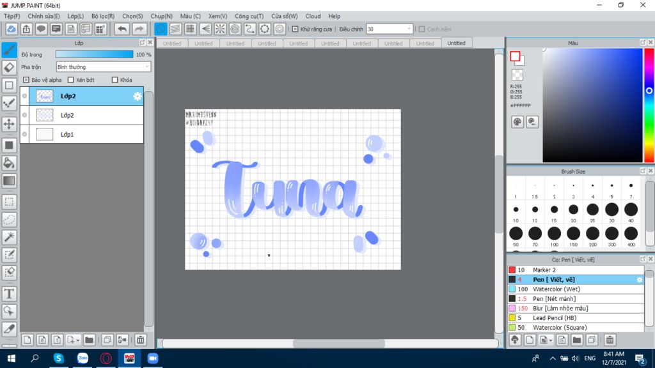Select the Lasso selection tool
The width and height of the screenshot is (655, 368).
coord(9,220)
